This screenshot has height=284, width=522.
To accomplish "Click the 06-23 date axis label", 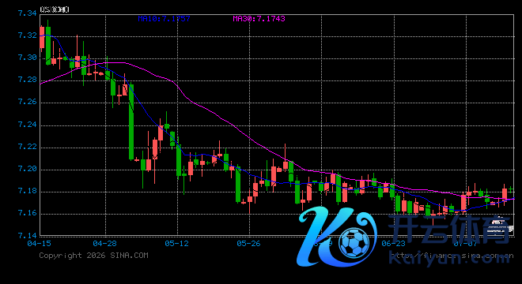I will coord(394,244).
